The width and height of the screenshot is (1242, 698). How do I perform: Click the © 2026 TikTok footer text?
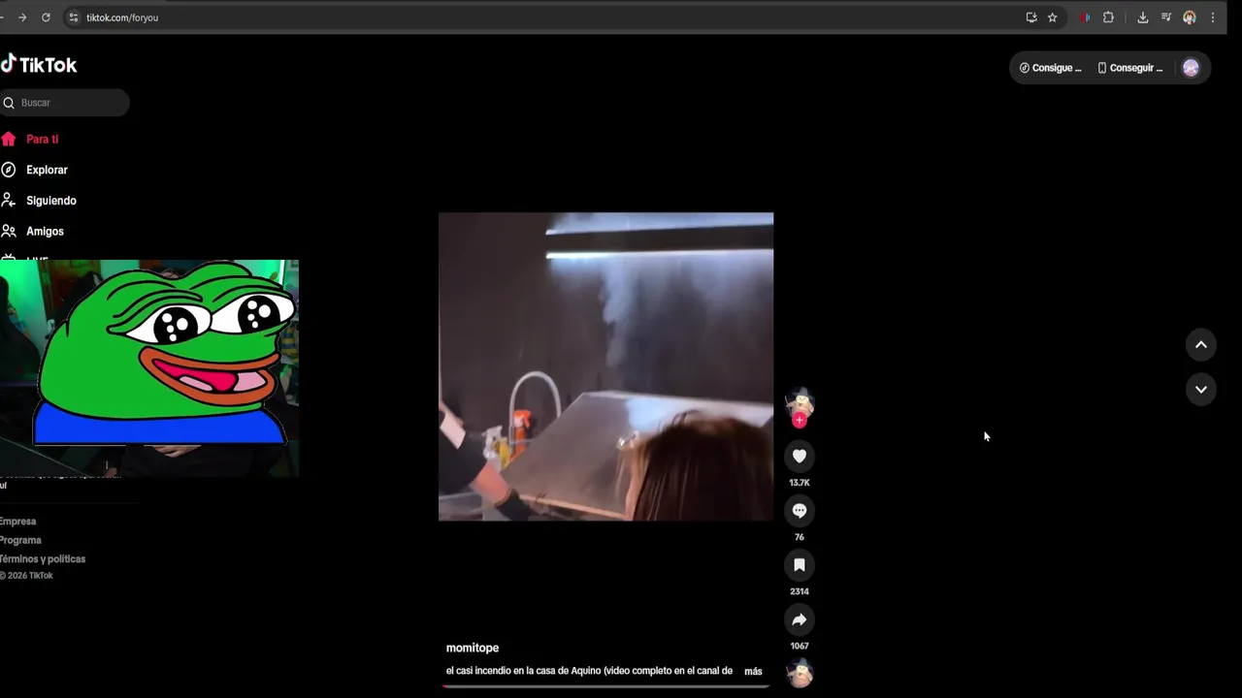(26, 576)
